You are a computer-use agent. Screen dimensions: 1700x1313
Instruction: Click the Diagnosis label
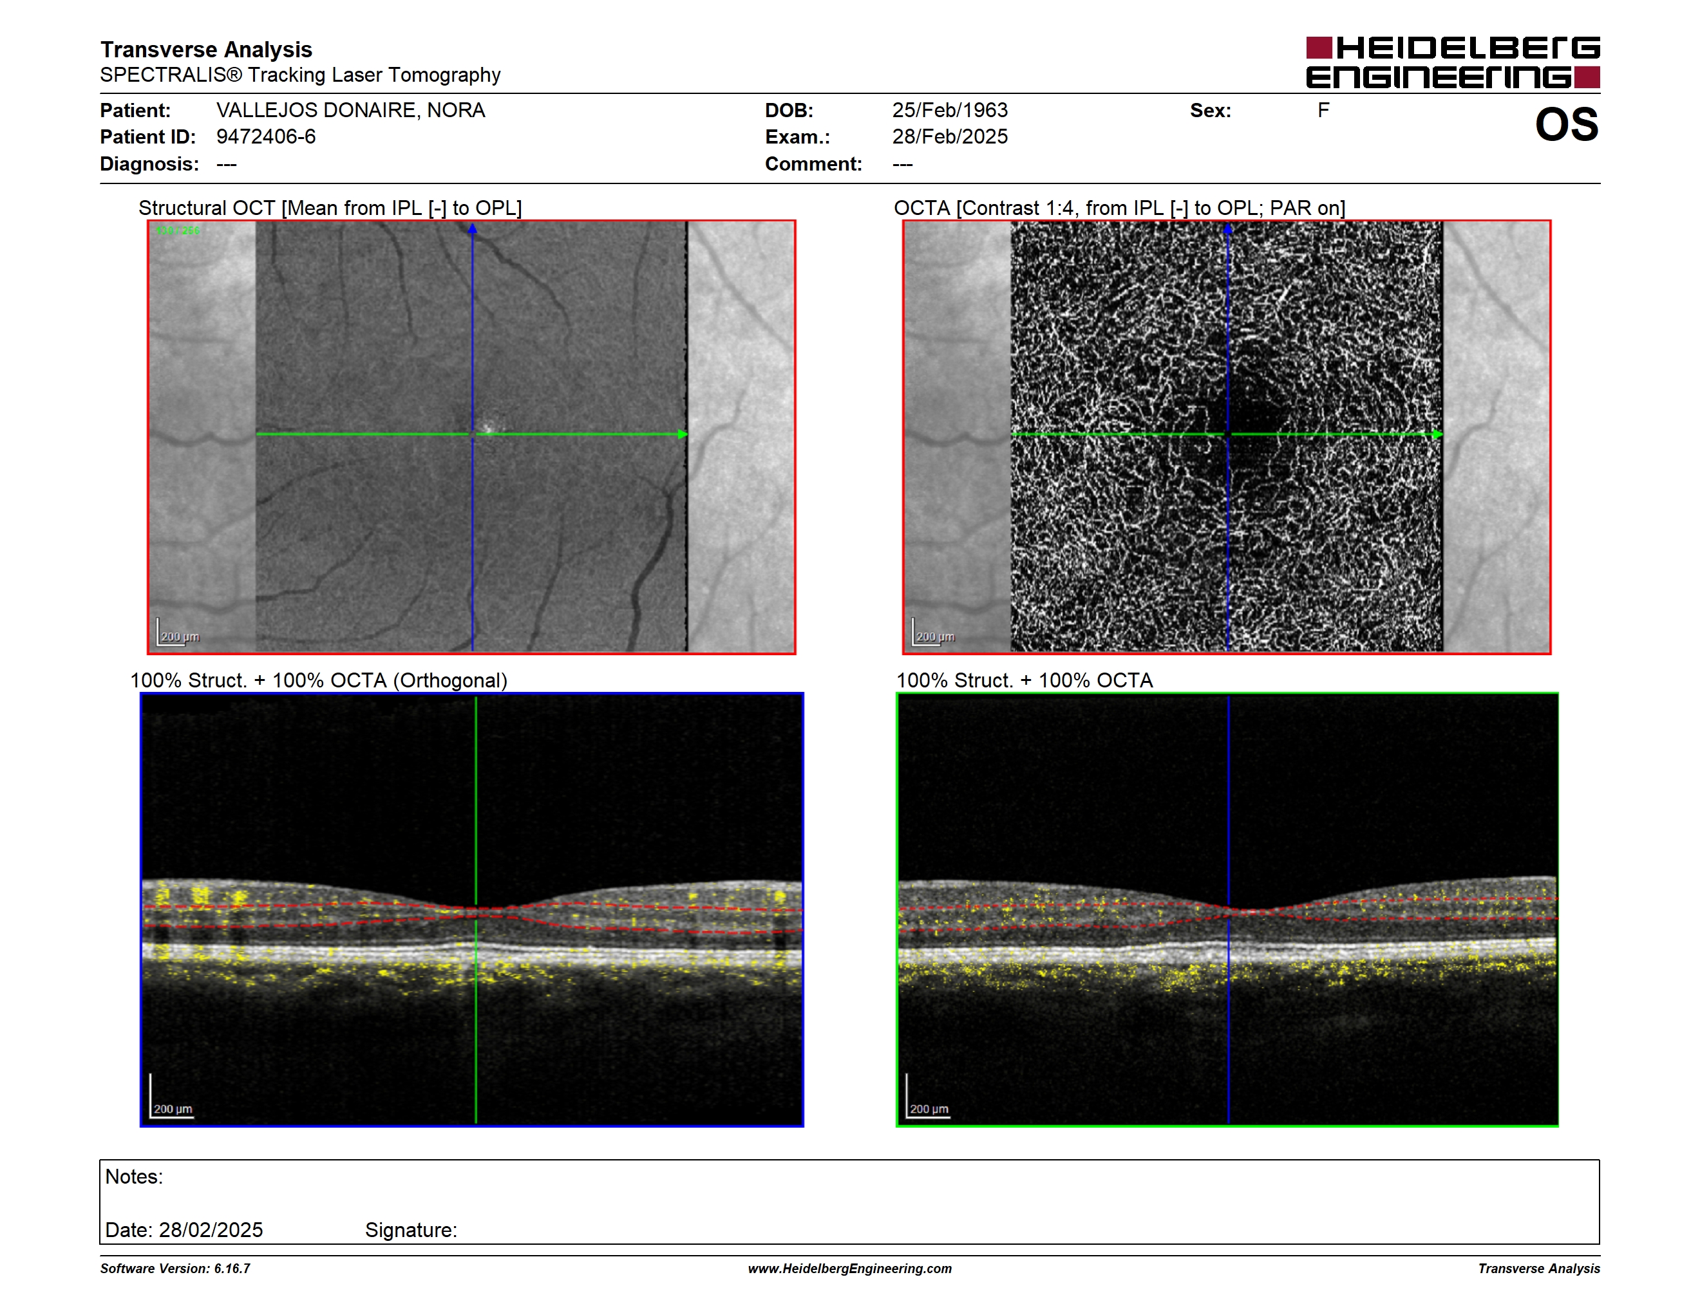pyautogui.click(x=149, y=164)
